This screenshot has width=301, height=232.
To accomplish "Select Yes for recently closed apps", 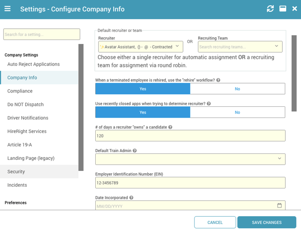I will pos(143,112).
